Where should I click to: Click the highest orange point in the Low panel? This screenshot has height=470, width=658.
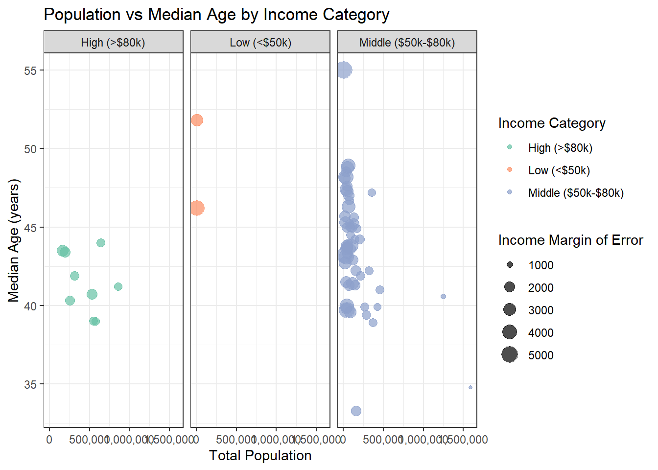(x=197, y=120)
